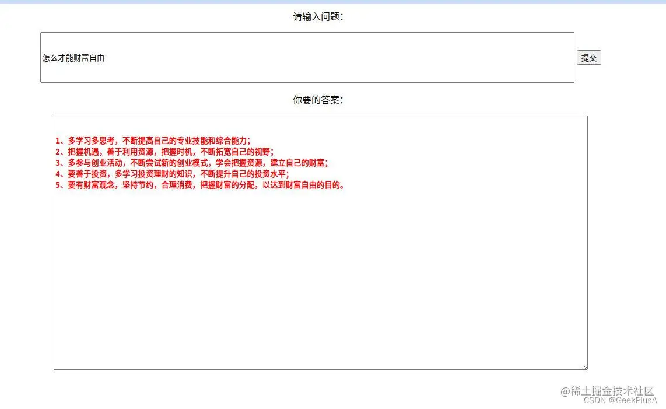The height and width of the screenshot is (409, 666).
Task: Click the textarea resize grip at bottom-right
Action: pyautogui.click(x=584, y=366)
